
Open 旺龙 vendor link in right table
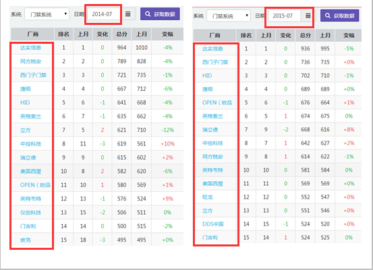tap(208, 197)
